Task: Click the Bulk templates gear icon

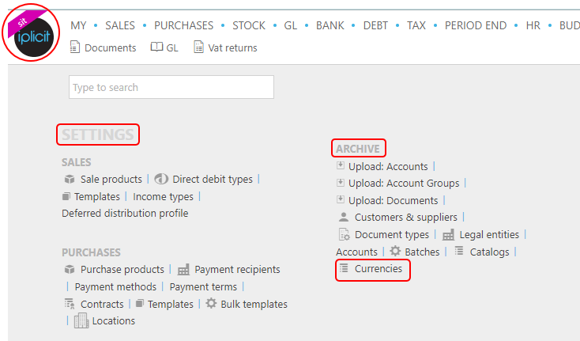Action: [x=211, y=303]
